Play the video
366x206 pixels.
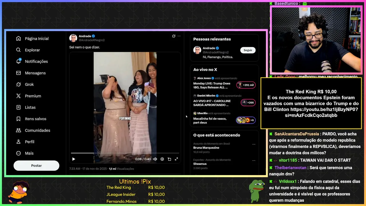73,159
